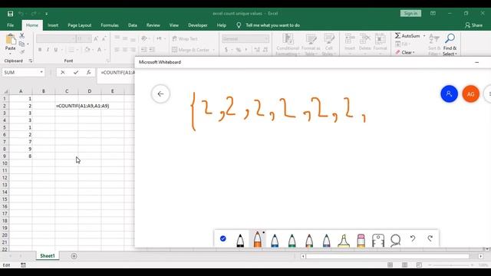Redo stroke in Whiteboard

pyautogui.click(x=430, y=238)
